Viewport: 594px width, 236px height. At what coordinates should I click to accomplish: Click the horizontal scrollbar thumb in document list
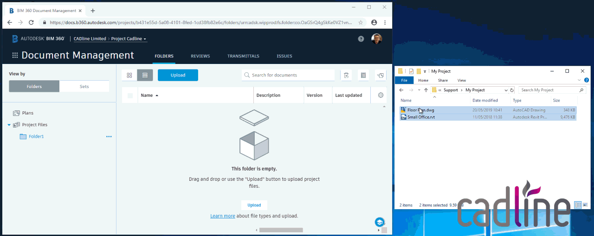[x=281, y=230]
